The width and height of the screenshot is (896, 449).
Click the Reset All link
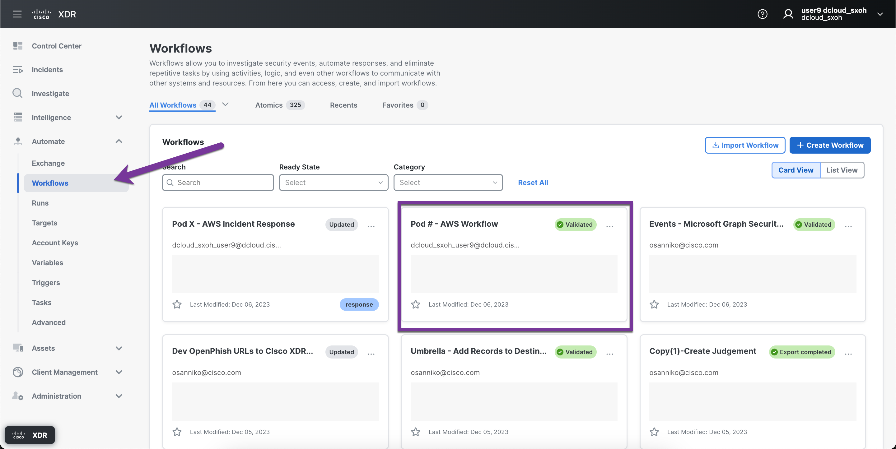[x=533, y=183]
